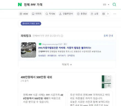Switch to the 지식iN tab
Image resolution: width=121 pixels, height=106 pixels.
[50, 14]
